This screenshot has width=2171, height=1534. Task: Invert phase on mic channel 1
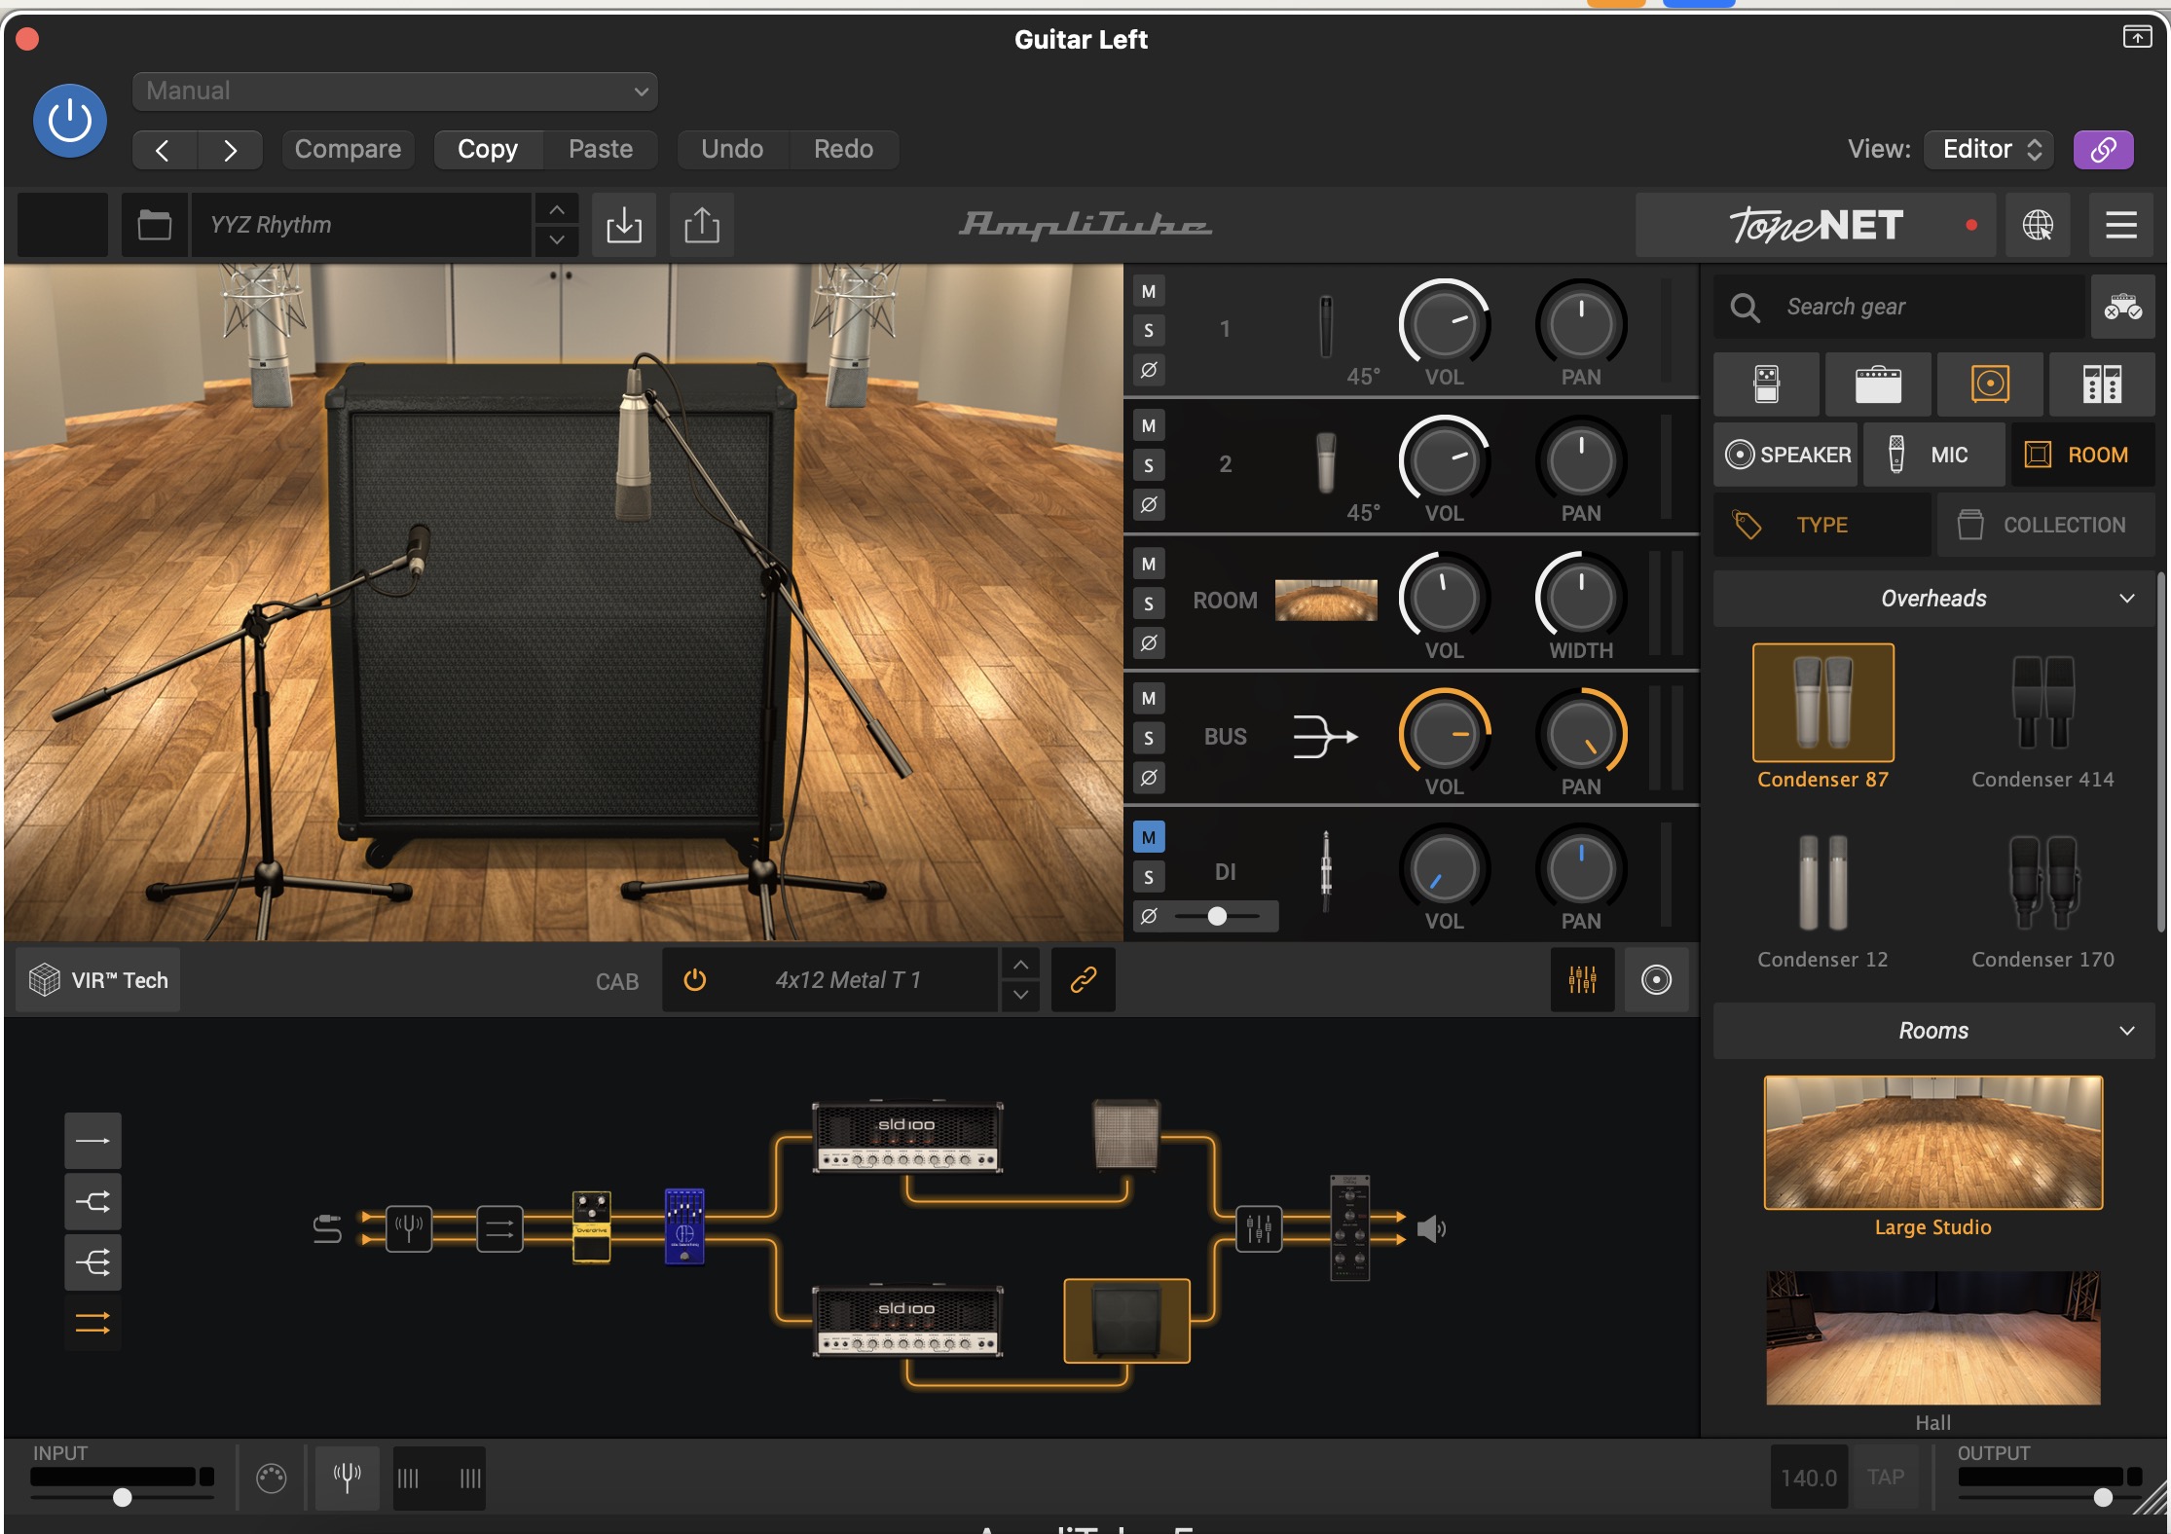click(x=1149, y=370)
